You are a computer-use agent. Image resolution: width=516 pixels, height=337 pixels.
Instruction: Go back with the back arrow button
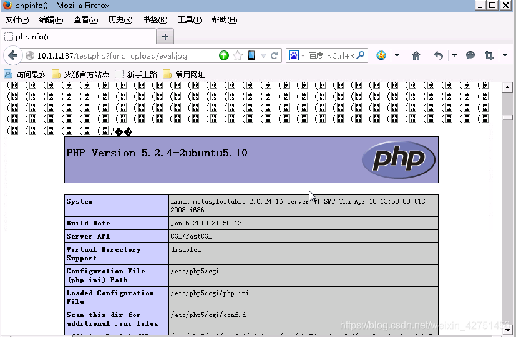tap(13, 55)
